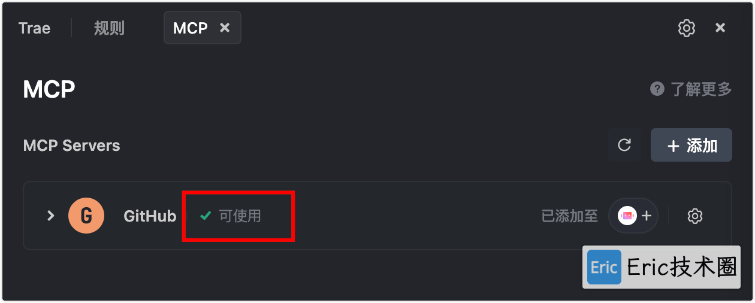Click the 可使用 status label
This screenshot has width=755, height=303.
tap(240, 216)
